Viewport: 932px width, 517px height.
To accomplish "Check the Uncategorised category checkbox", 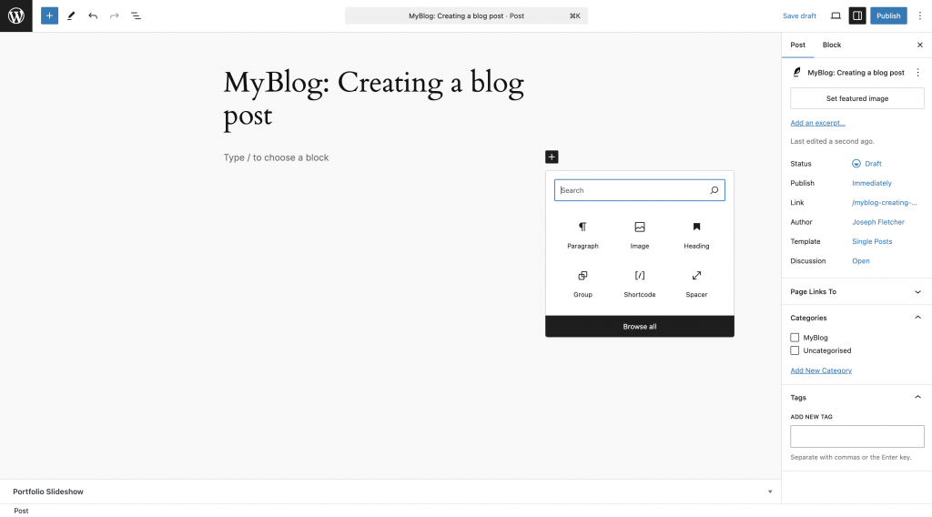I will click(x=795, y=350).
